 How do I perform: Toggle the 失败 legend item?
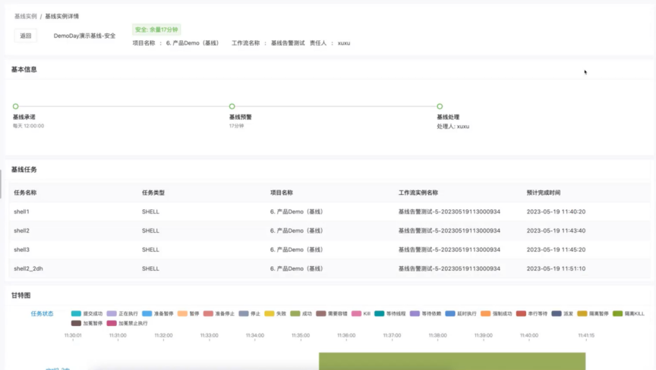click(x=276, y=314)
